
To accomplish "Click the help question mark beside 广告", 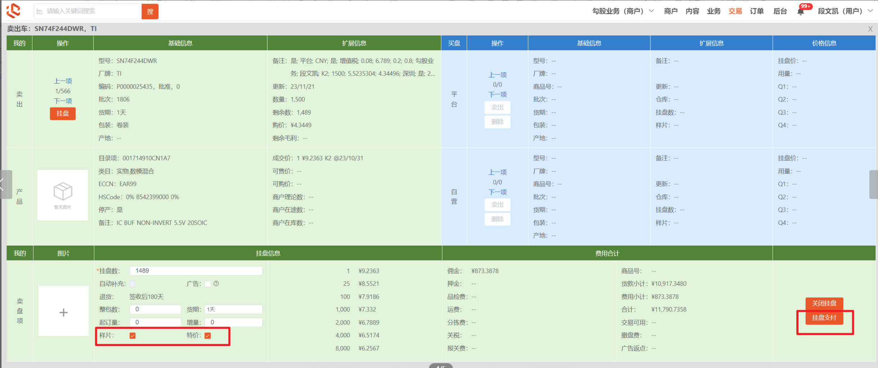I will (216, 284).
